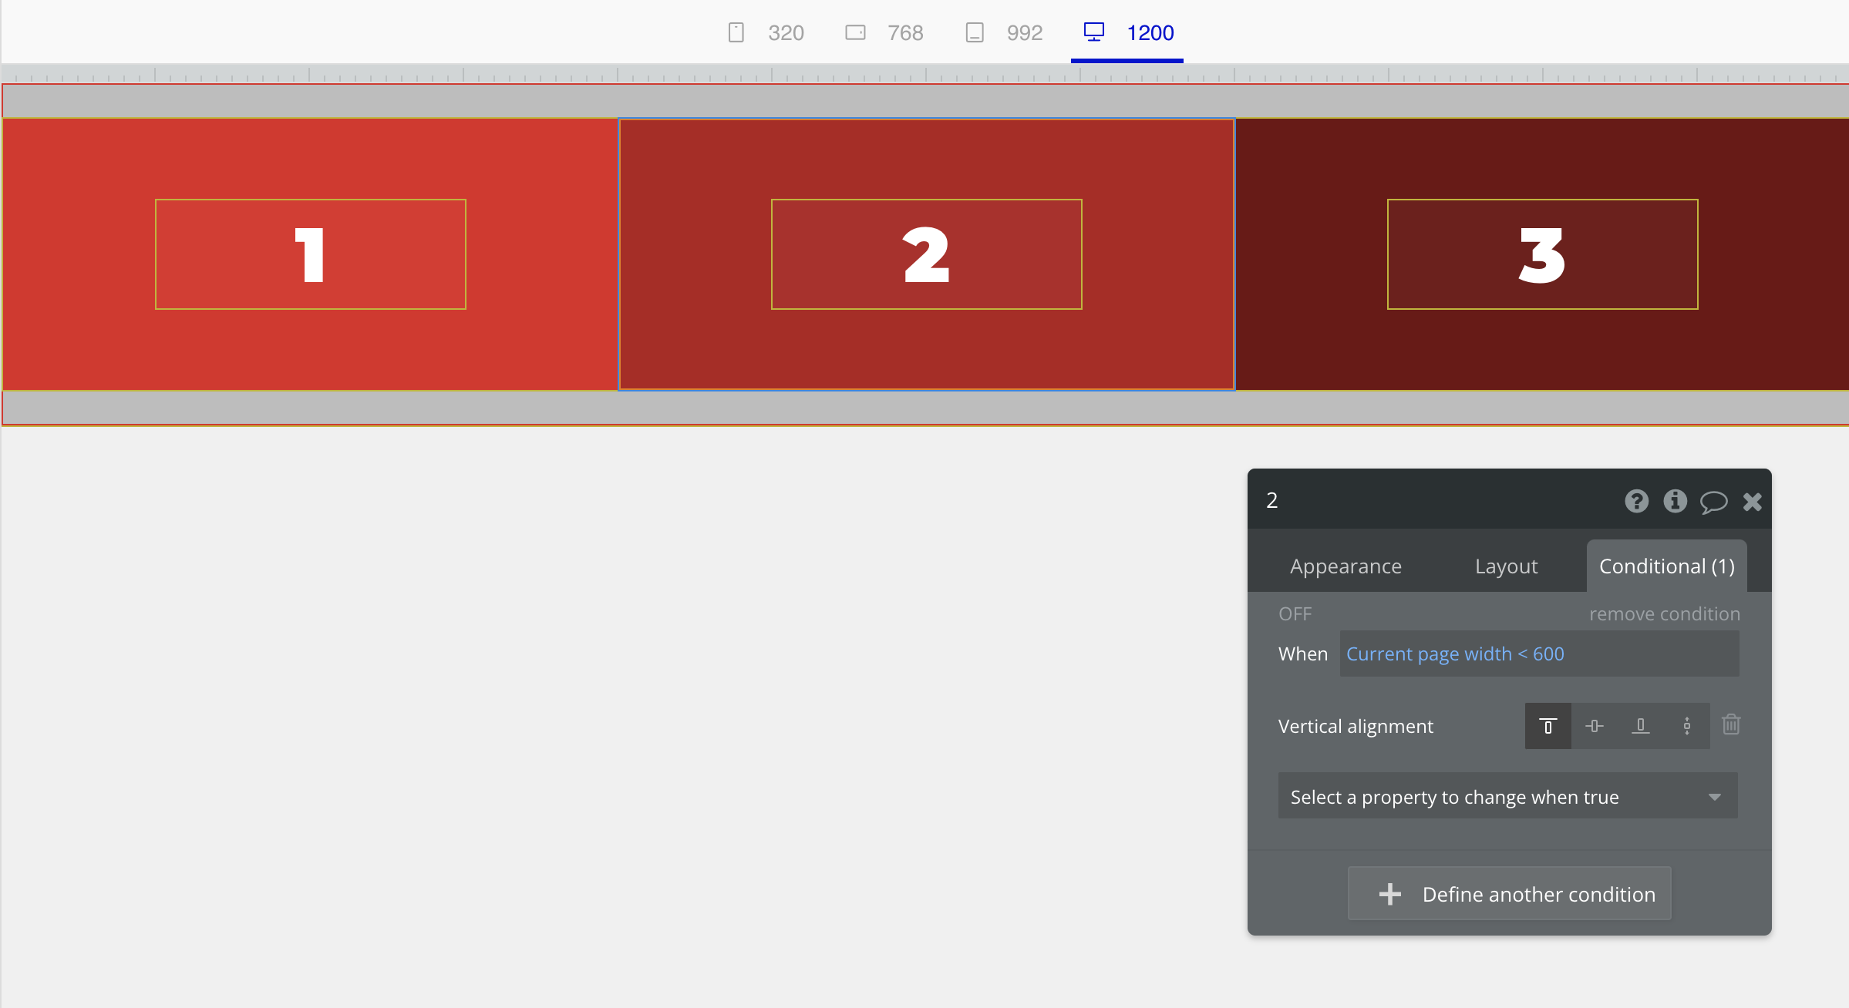
Task: Set vertical alignment to center
Action: tap(1594, 726)
